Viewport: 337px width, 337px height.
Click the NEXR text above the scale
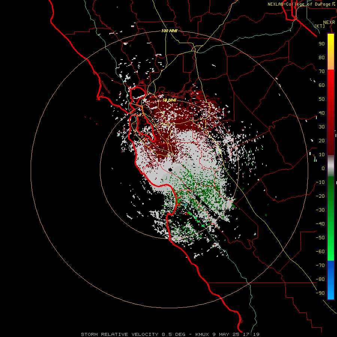point(329,22)
